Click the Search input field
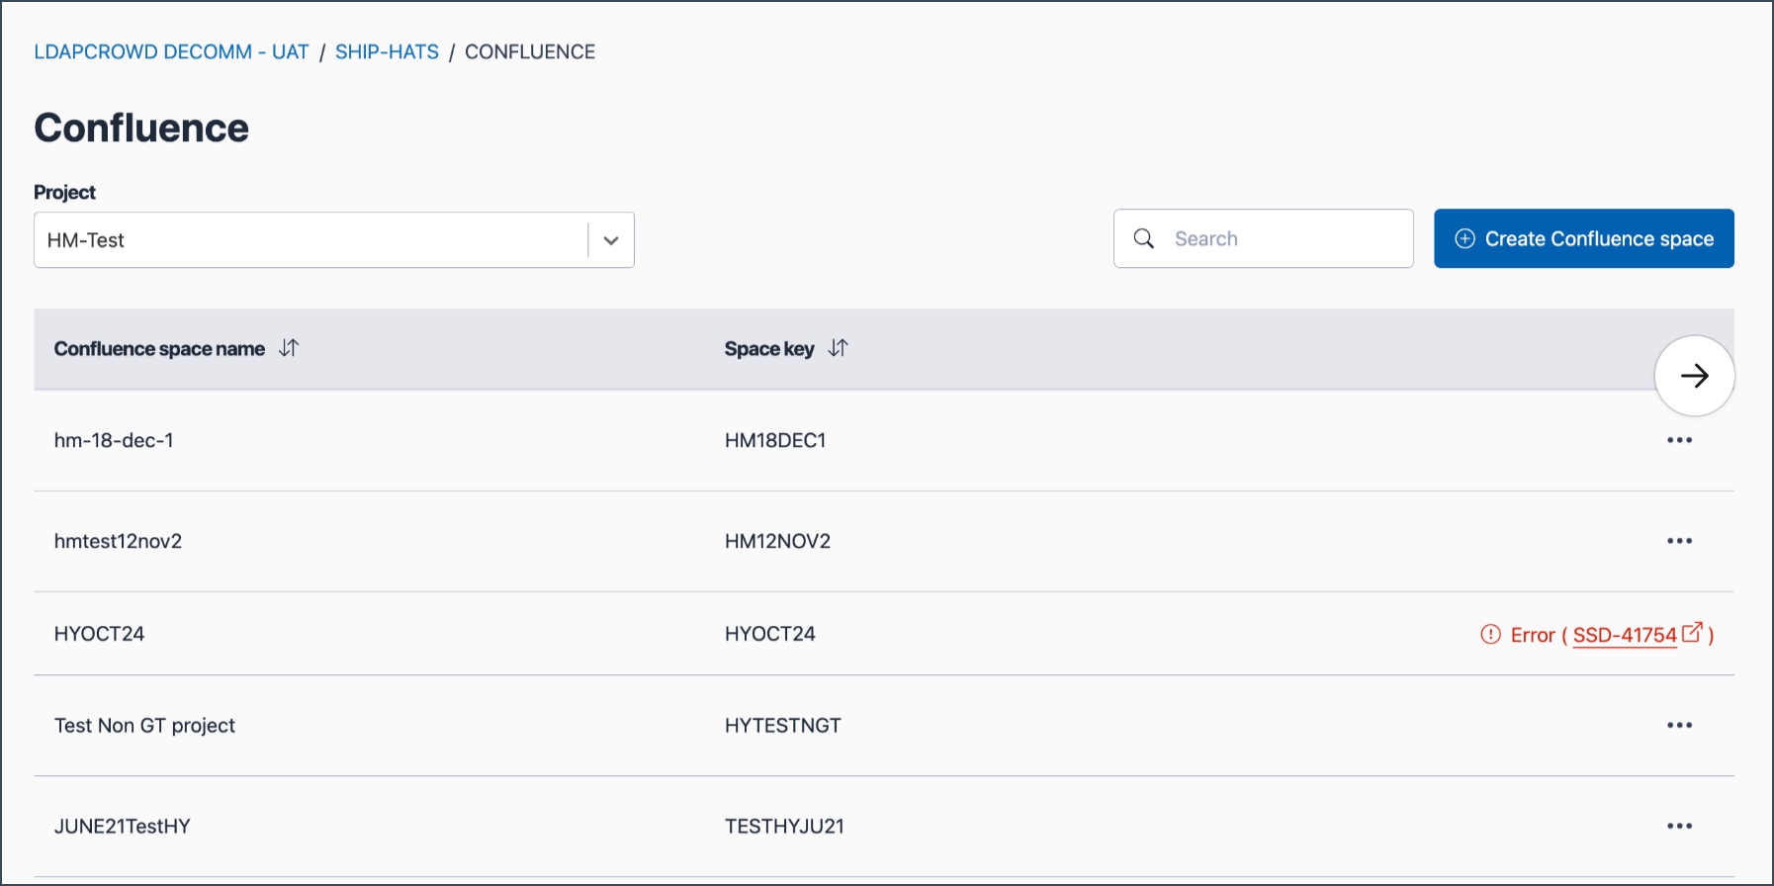Viewport: 1774px width, 886px height. (1263, 238)
